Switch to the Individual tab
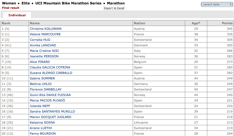Viewport: 234px width, 136px height. (x=17, y=15)
